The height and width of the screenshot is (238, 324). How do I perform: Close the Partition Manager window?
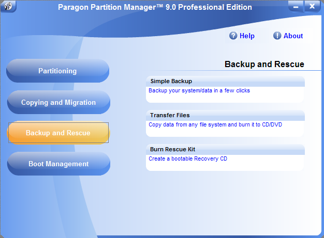point(312,7)
